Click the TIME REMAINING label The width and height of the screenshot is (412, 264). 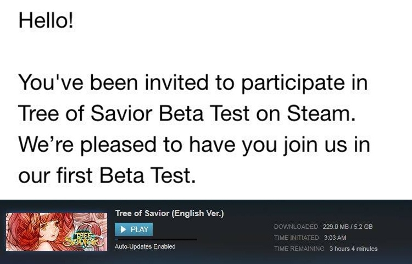pos(299,249)
